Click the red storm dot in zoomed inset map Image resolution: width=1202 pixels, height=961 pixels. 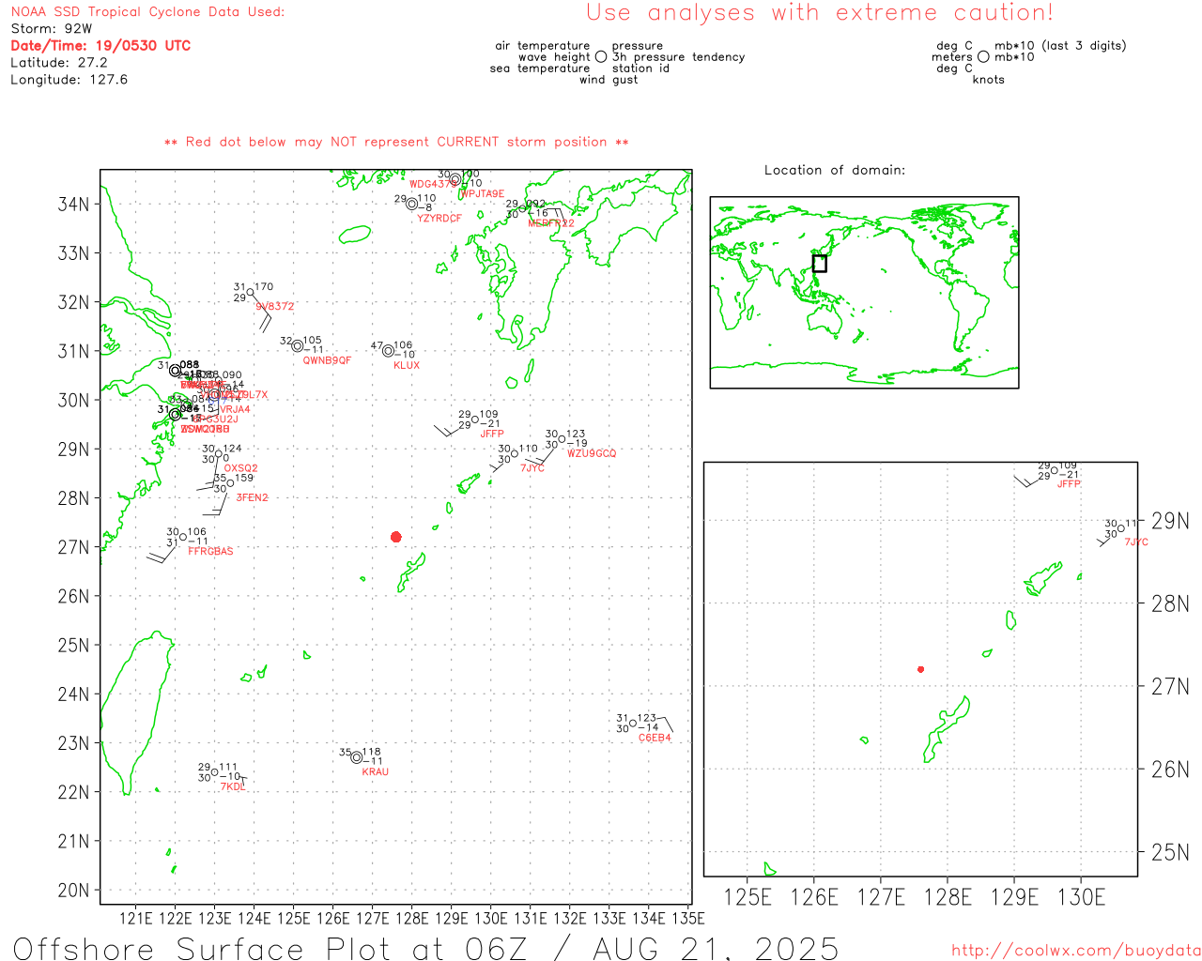[x=921, y=669]
